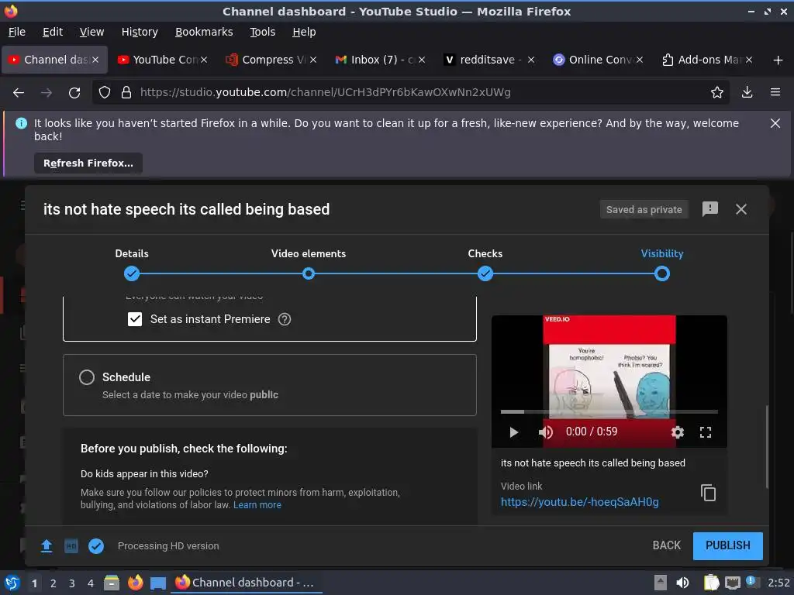This screenshot has height=595, width=794.
Task: Close the upload dialog with the X
Action: 740,209
